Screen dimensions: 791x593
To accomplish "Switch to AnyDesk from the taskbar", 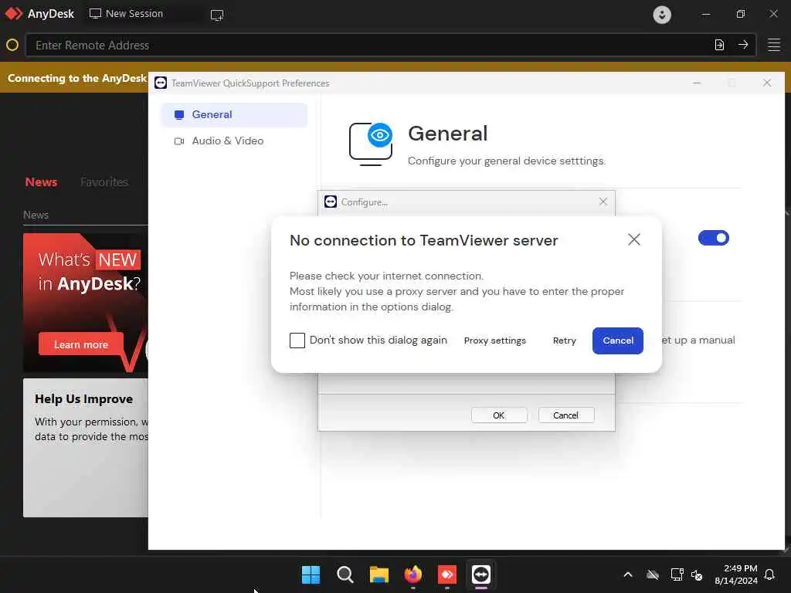I will 447,574.
